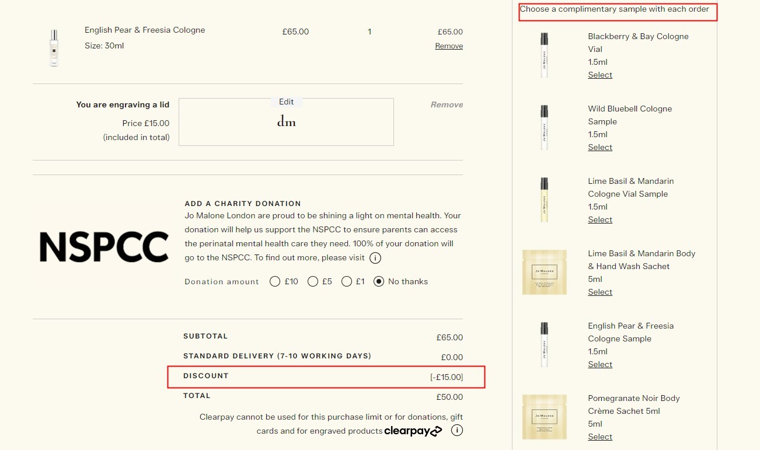Screen dimensions: 760x450
Task: Remove the lid engraving
Action: (x=447, y=104)
